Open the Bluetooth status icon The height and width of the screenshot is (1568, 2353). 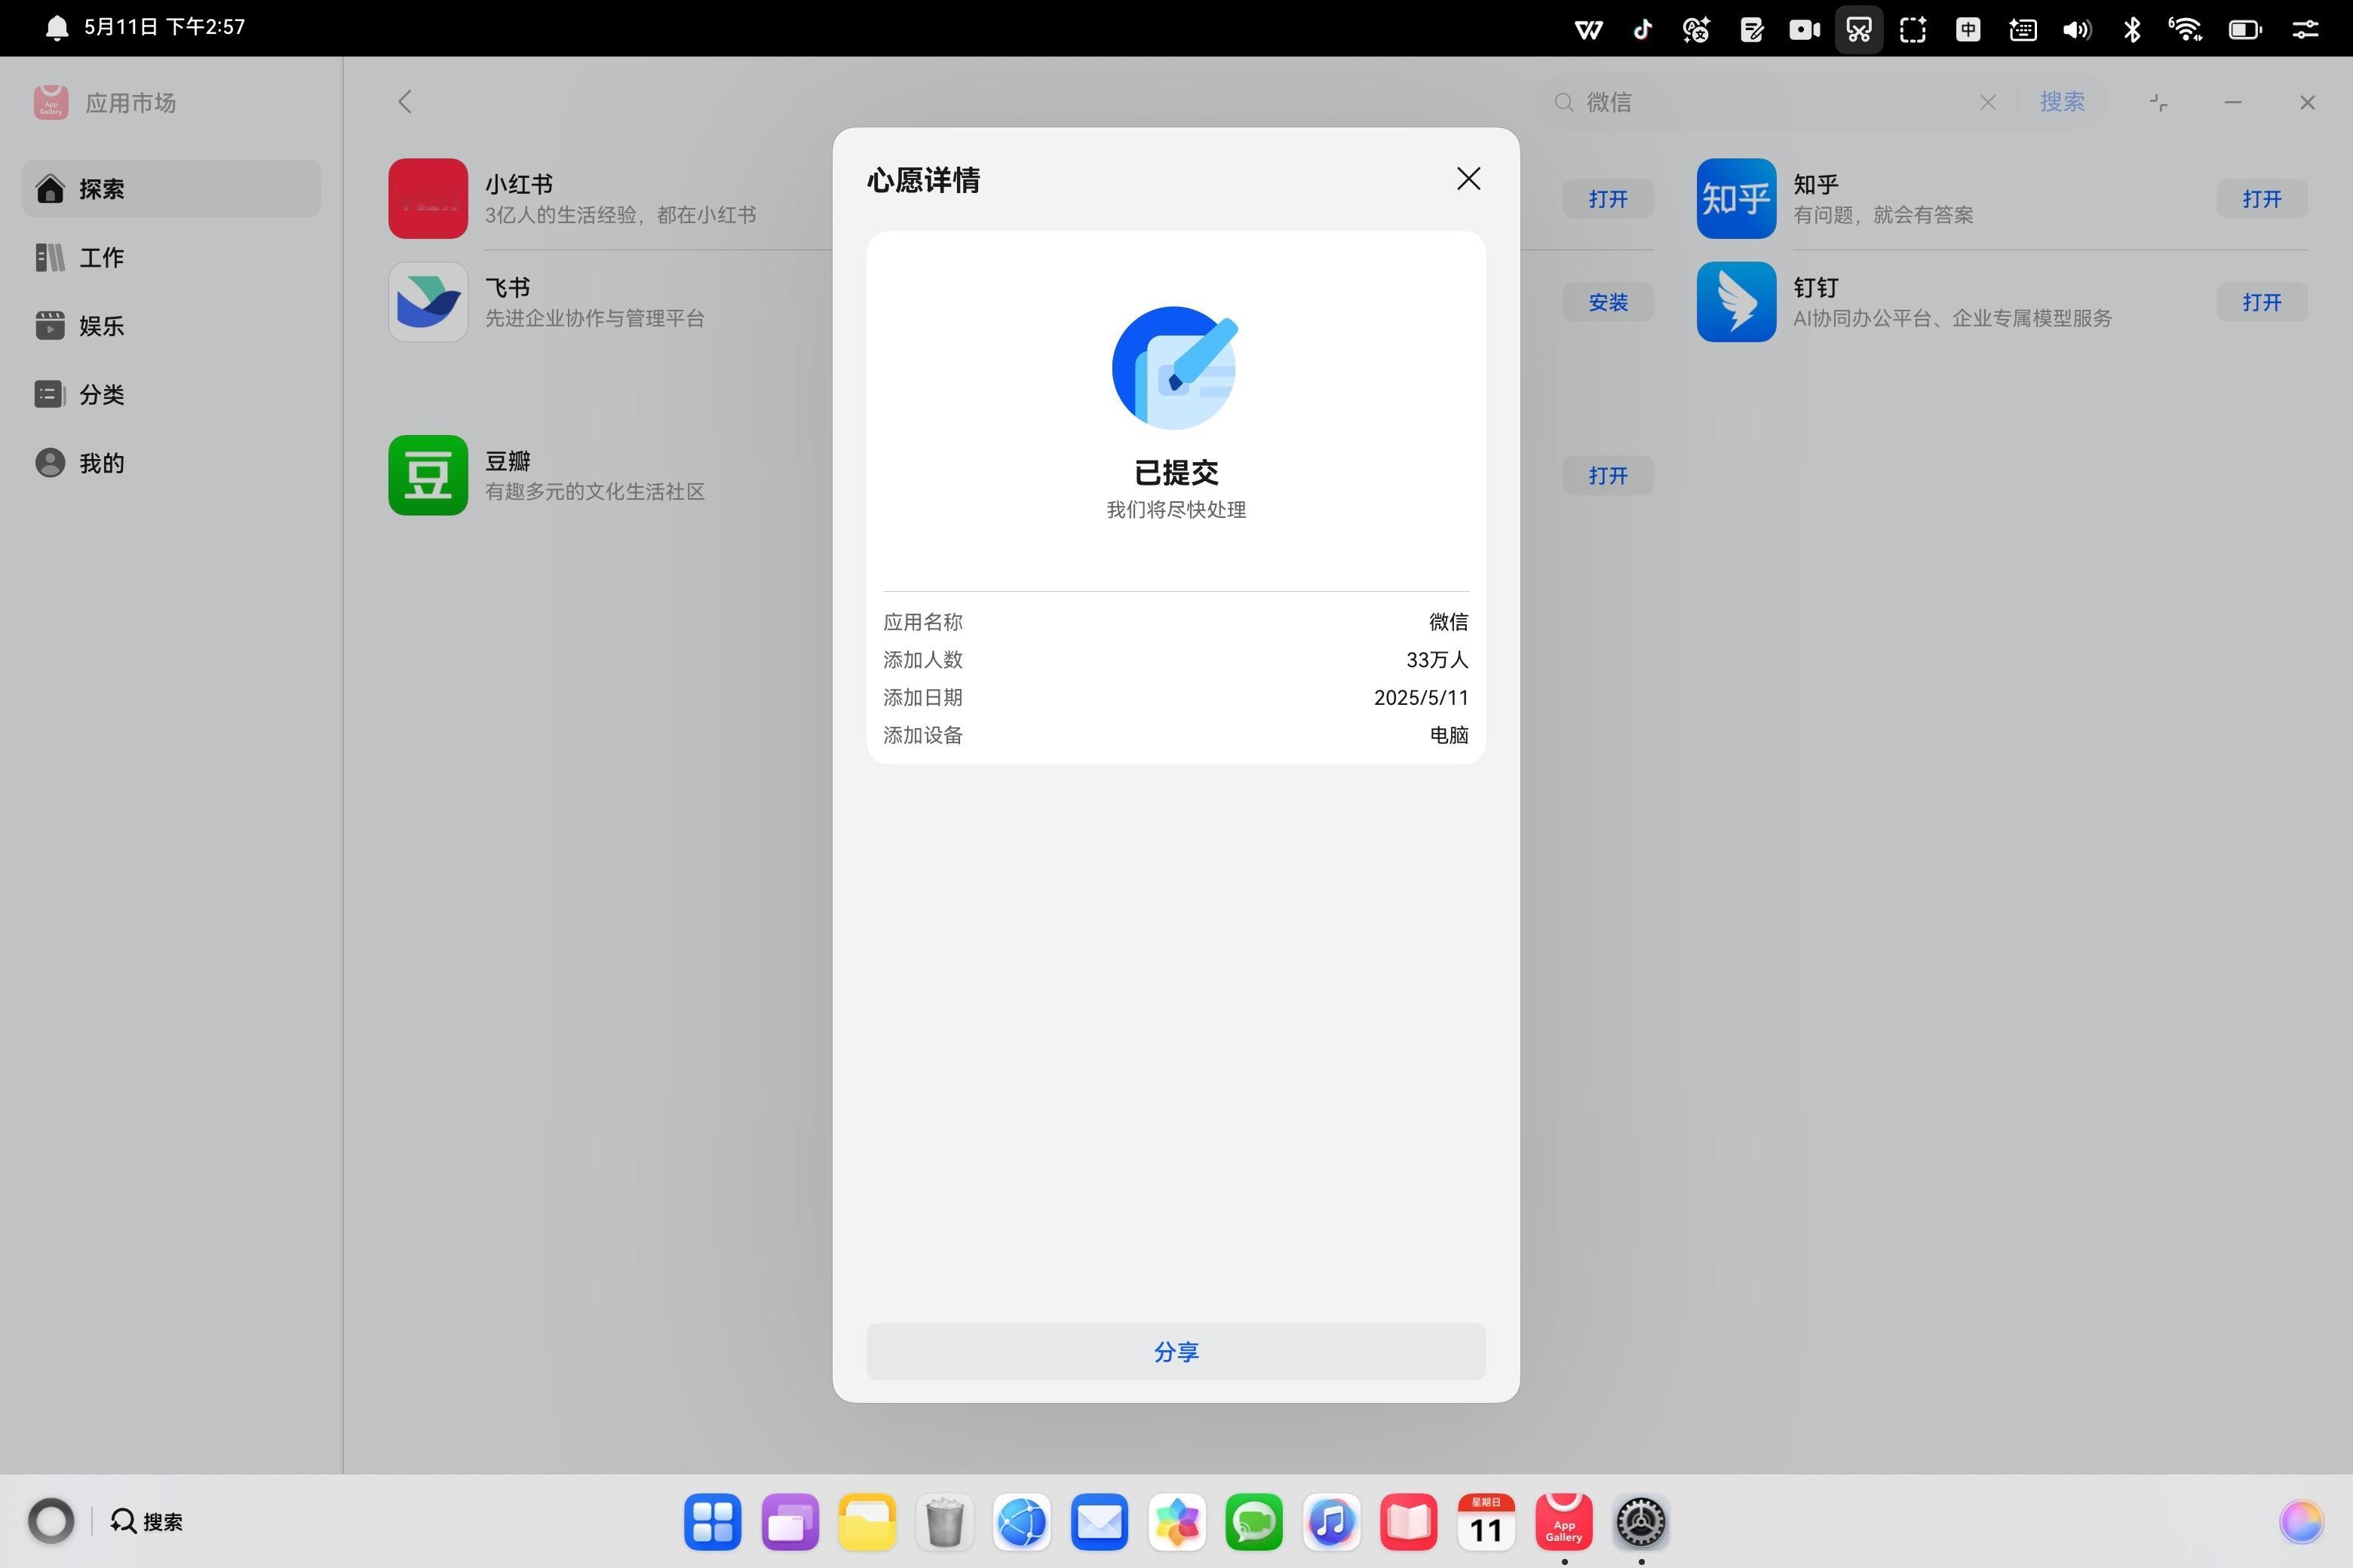pyautogui.click(x=2131, y=29)
